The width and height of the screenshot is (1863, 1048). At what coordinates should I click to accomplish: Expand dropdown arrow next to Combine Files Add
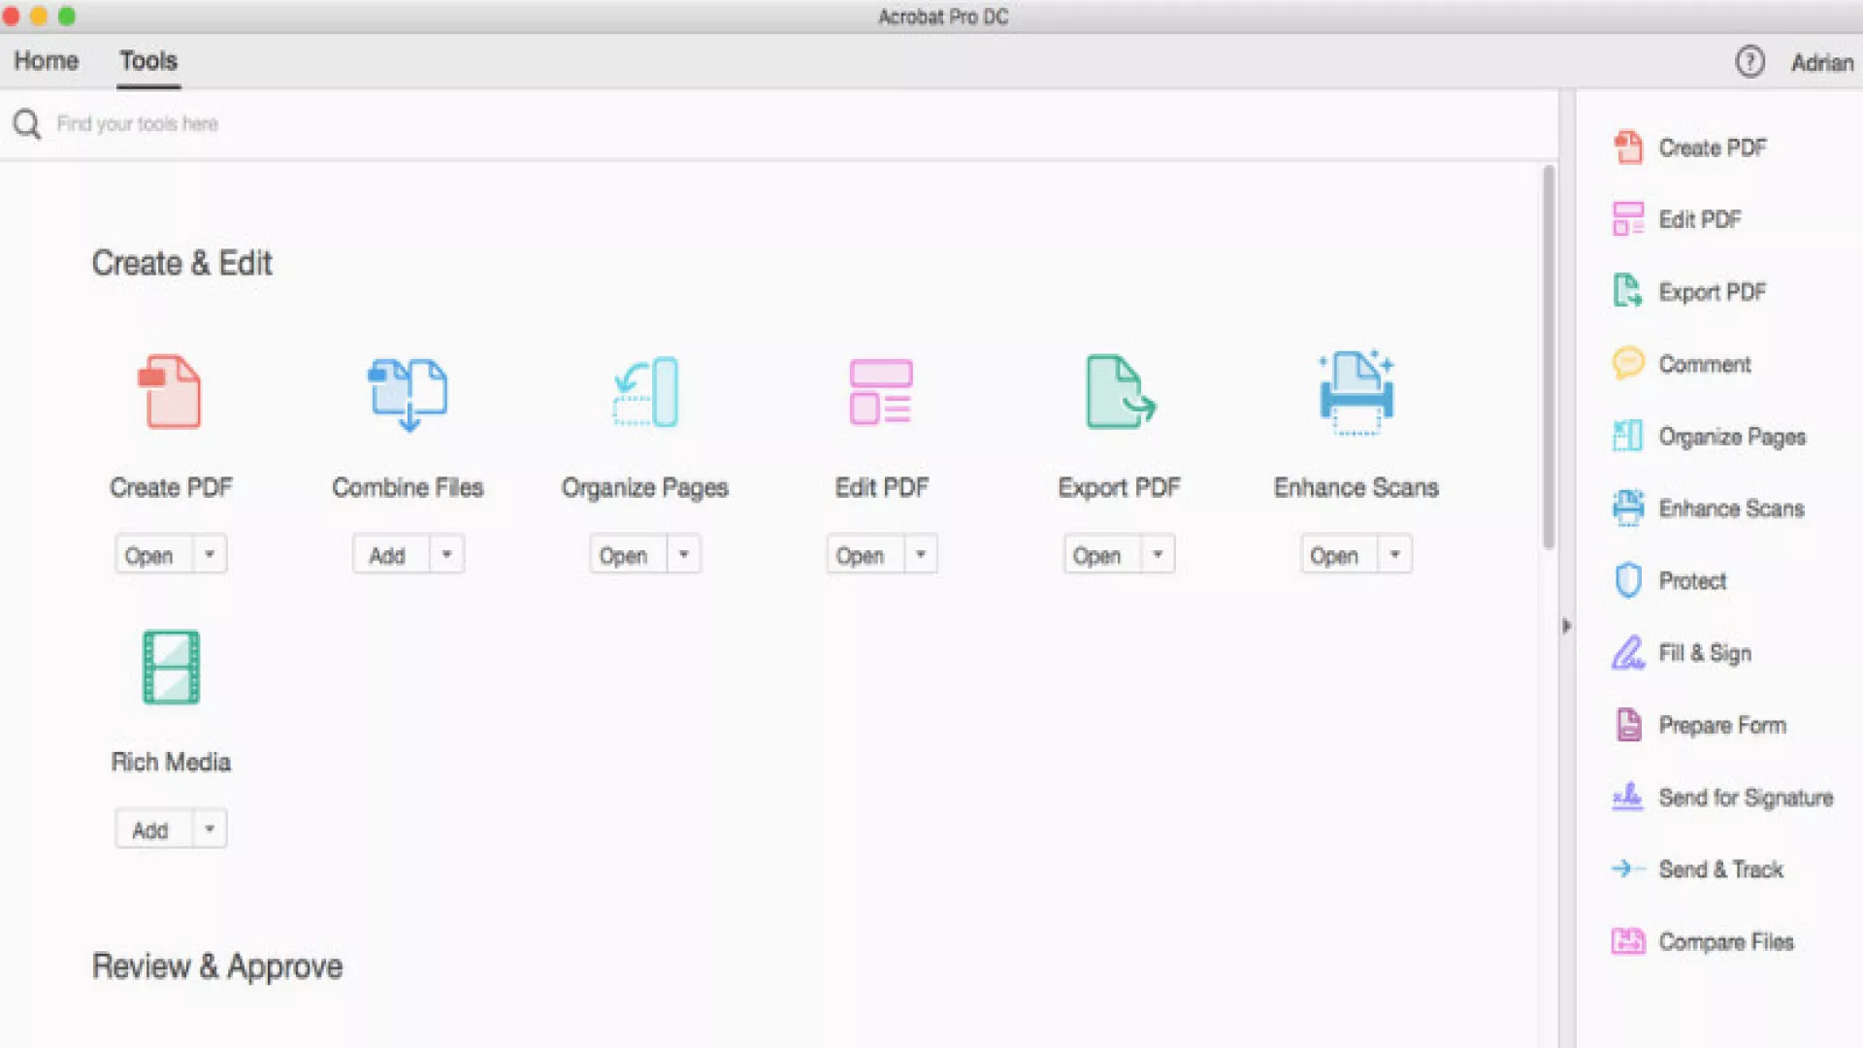pos(446,555)
